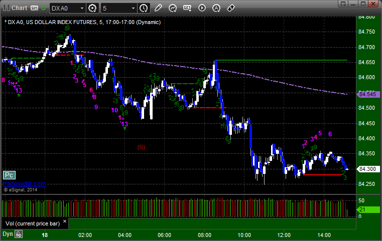Open the tradesight.com link
The width and height of the screenshot is (382, 241).
(x=25, y=183)
